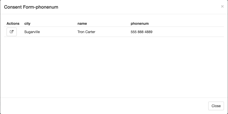Click the word Form in the dialog title
228x114 pixels.
point(29,7)
